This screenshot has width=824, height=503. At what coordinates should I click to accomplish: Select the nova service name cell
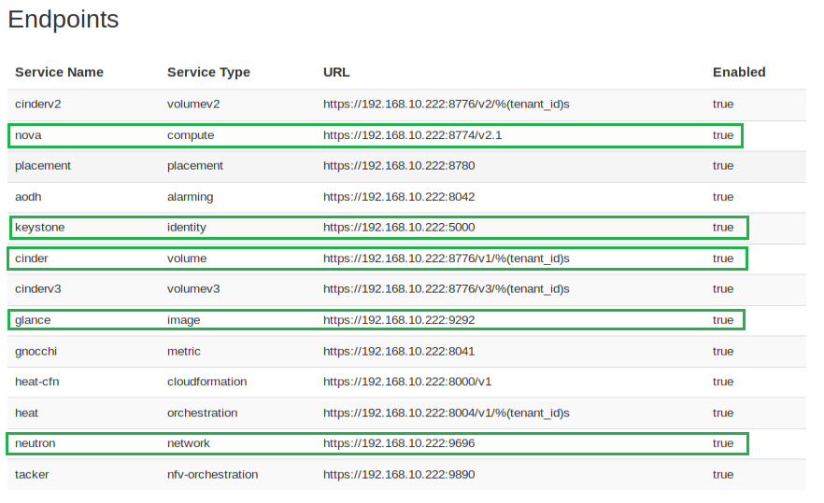click(x=28, y=135)
